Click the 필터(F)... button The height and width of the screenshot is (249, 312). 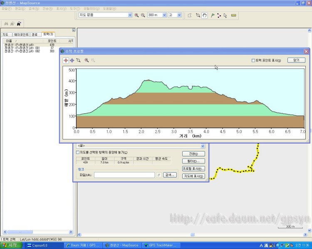tap(193, 161)
